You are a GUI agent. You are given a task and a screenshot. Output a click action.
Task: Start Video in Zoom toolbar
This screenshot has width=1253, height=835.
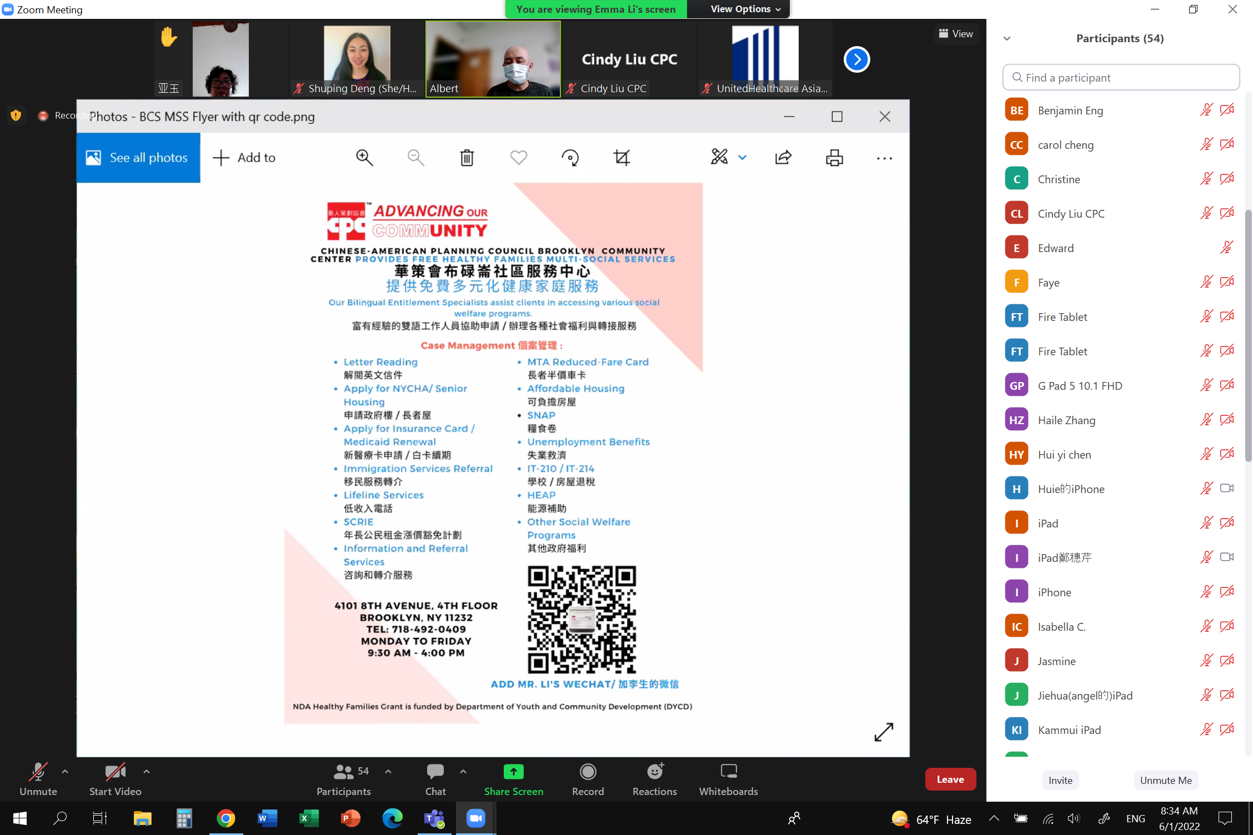click(116, 779)
